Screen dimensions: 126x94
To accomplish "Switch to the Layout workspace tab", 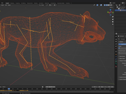I will point(7,3).
